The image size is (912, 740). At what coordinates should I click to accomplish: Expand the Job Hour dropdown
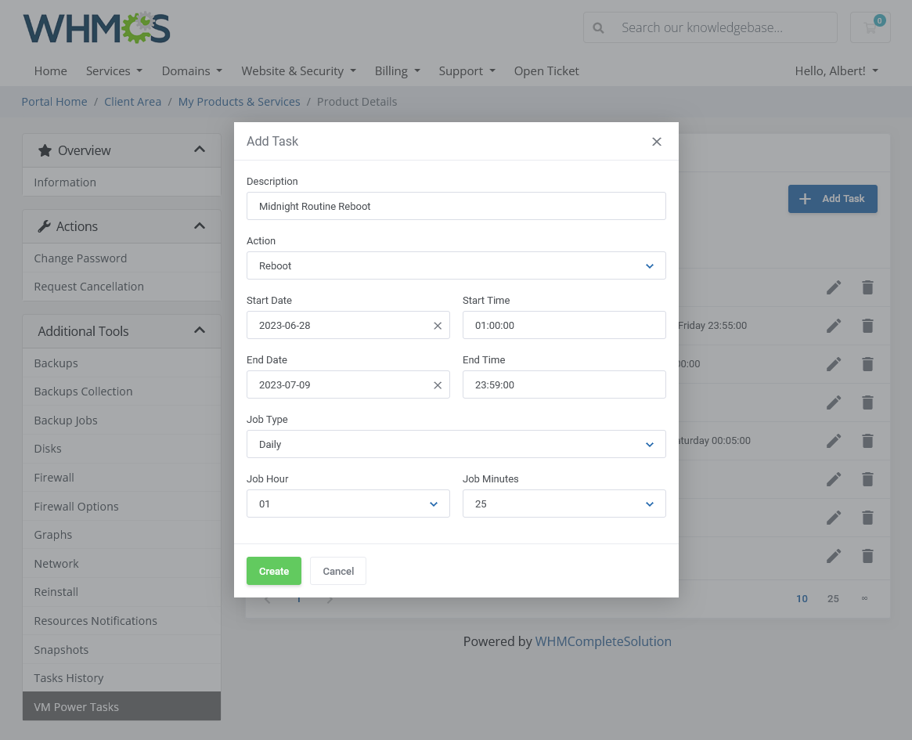point(348,504)
